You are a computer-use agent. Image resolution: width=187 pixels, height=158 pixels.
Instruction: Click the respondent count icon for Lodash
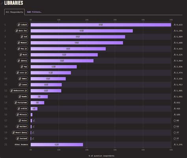point(175,25)
